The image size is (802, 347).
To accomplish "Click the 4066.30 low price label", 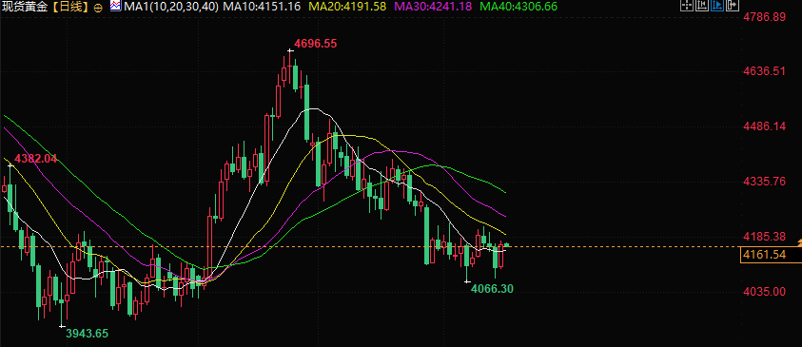I will pyautogui.click(x=492, y=289).
